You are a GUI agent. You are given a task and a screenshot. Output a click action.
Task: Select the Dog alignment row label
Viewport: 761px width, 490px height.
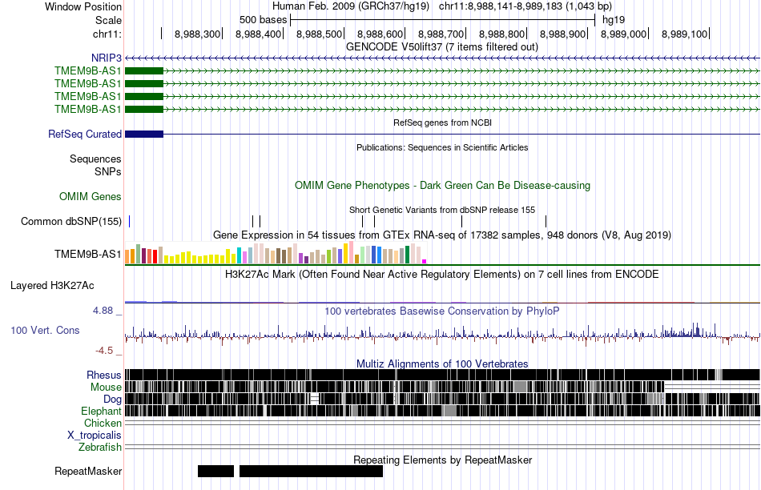click(x=113, y=400)
